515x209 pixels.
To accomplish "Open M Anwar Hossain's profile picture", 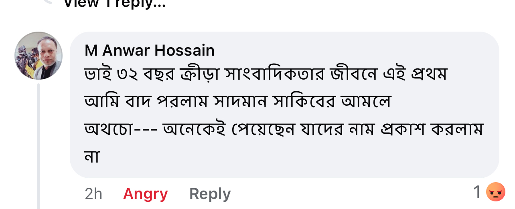I will pyautogui.click(x=39, y=56).
